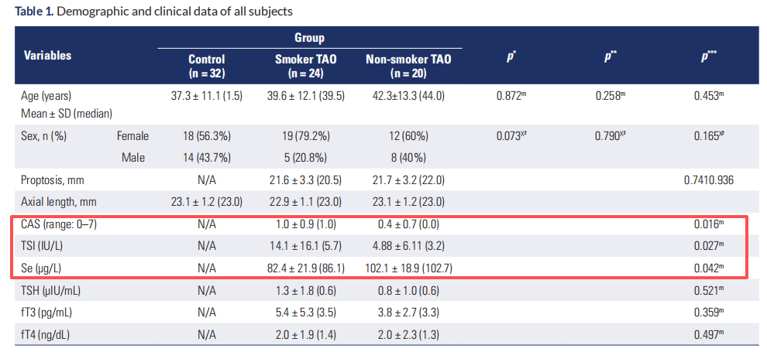Select the Smoker TAO column header
The height and width of the screenshot is (352, 767).
pos(306,67)
